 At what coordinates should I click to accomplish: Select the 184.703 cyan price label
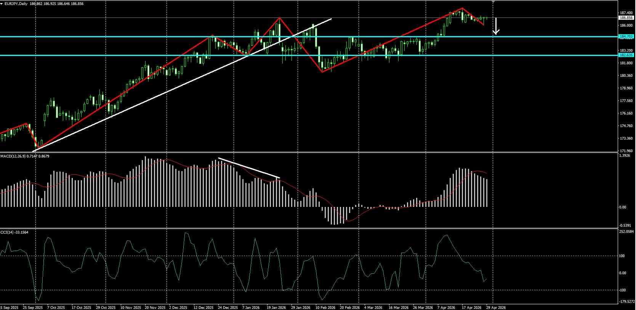[x=626, y=37]
